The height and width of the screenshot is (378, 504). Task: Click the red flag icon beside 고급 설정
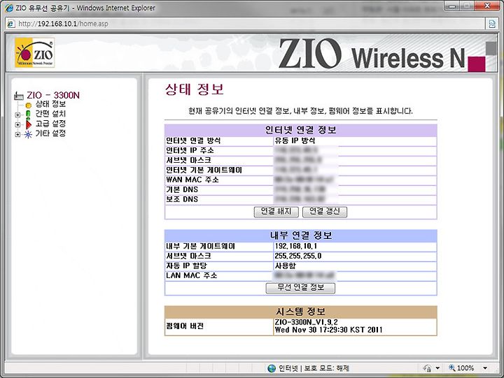click(29, 124)
